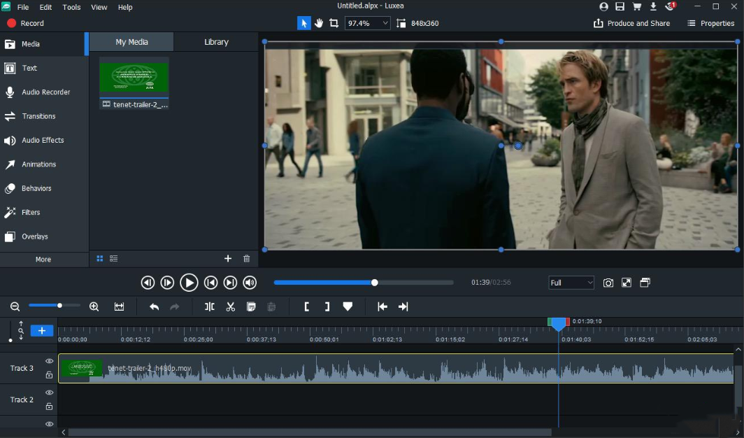Play the video preview
The width and height of the screenshot is (744, 438).
click(189, 283)
